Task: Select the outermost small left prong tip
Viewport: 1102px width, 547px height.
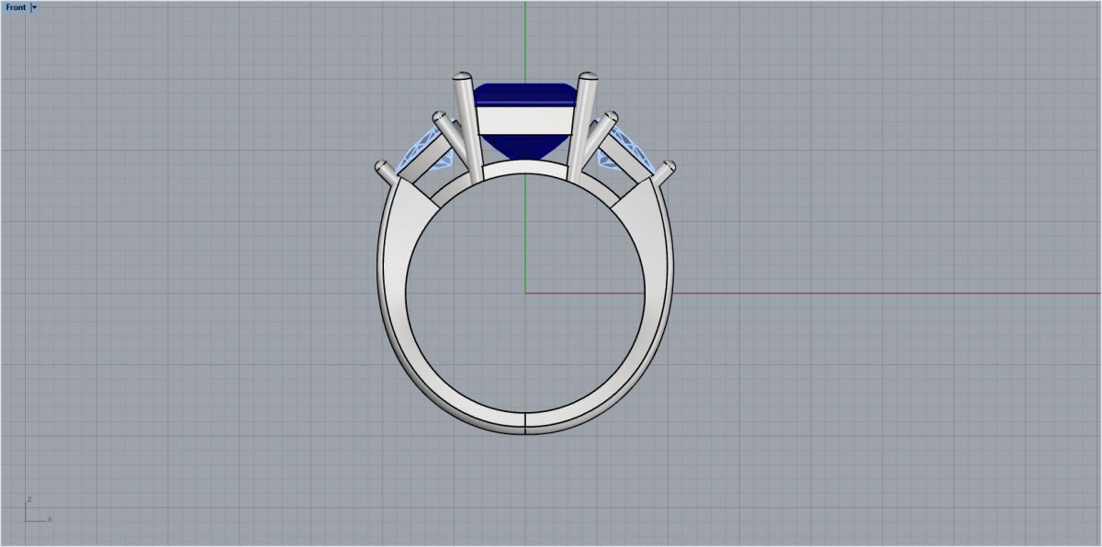Action: 384,168
